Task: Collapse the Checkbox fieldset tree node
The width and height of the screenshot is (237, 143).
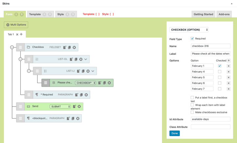Action: [x=12, y=47]
